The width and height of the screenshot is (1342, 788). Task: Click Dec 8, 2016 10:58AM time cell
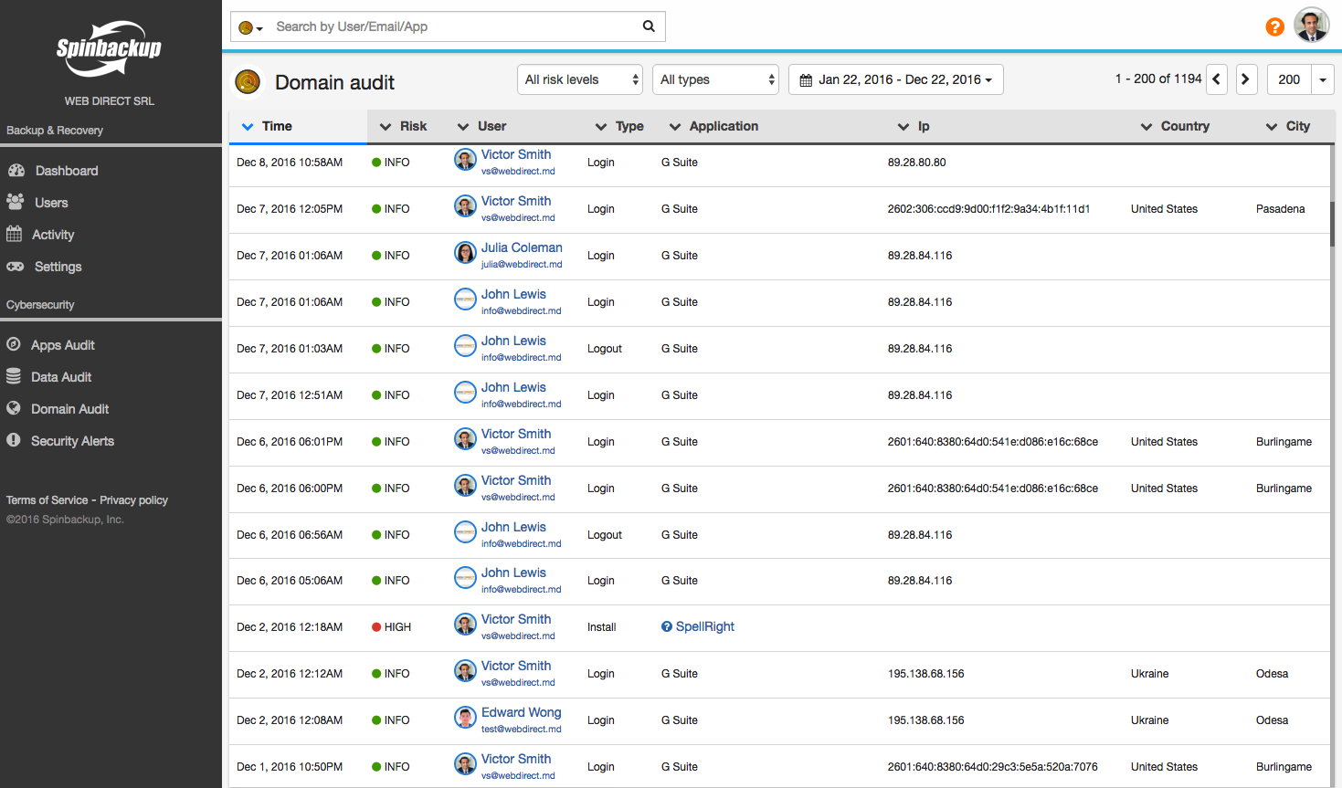(290, 163)
